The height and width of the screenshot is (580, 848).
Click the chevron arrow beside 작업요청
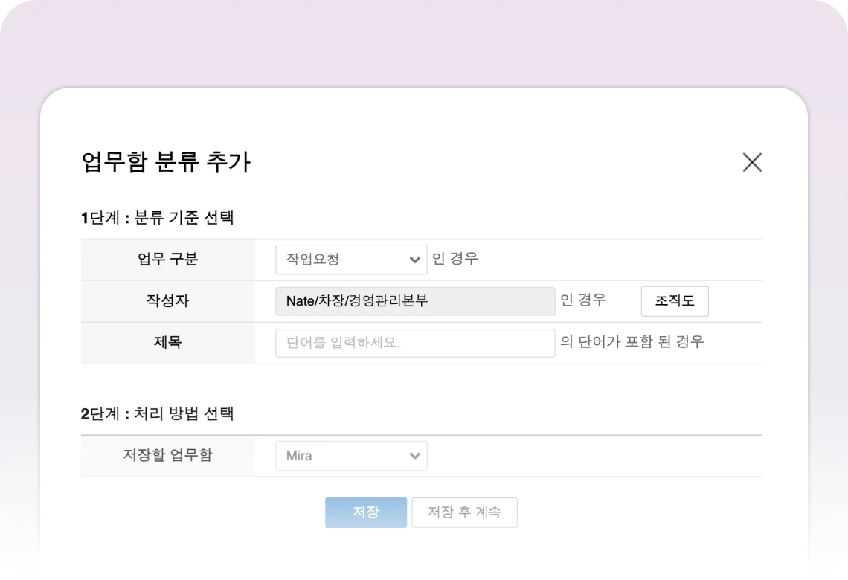[415, 260]
